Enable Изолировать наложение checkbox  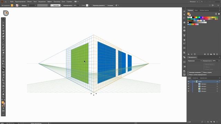point(188,72)
